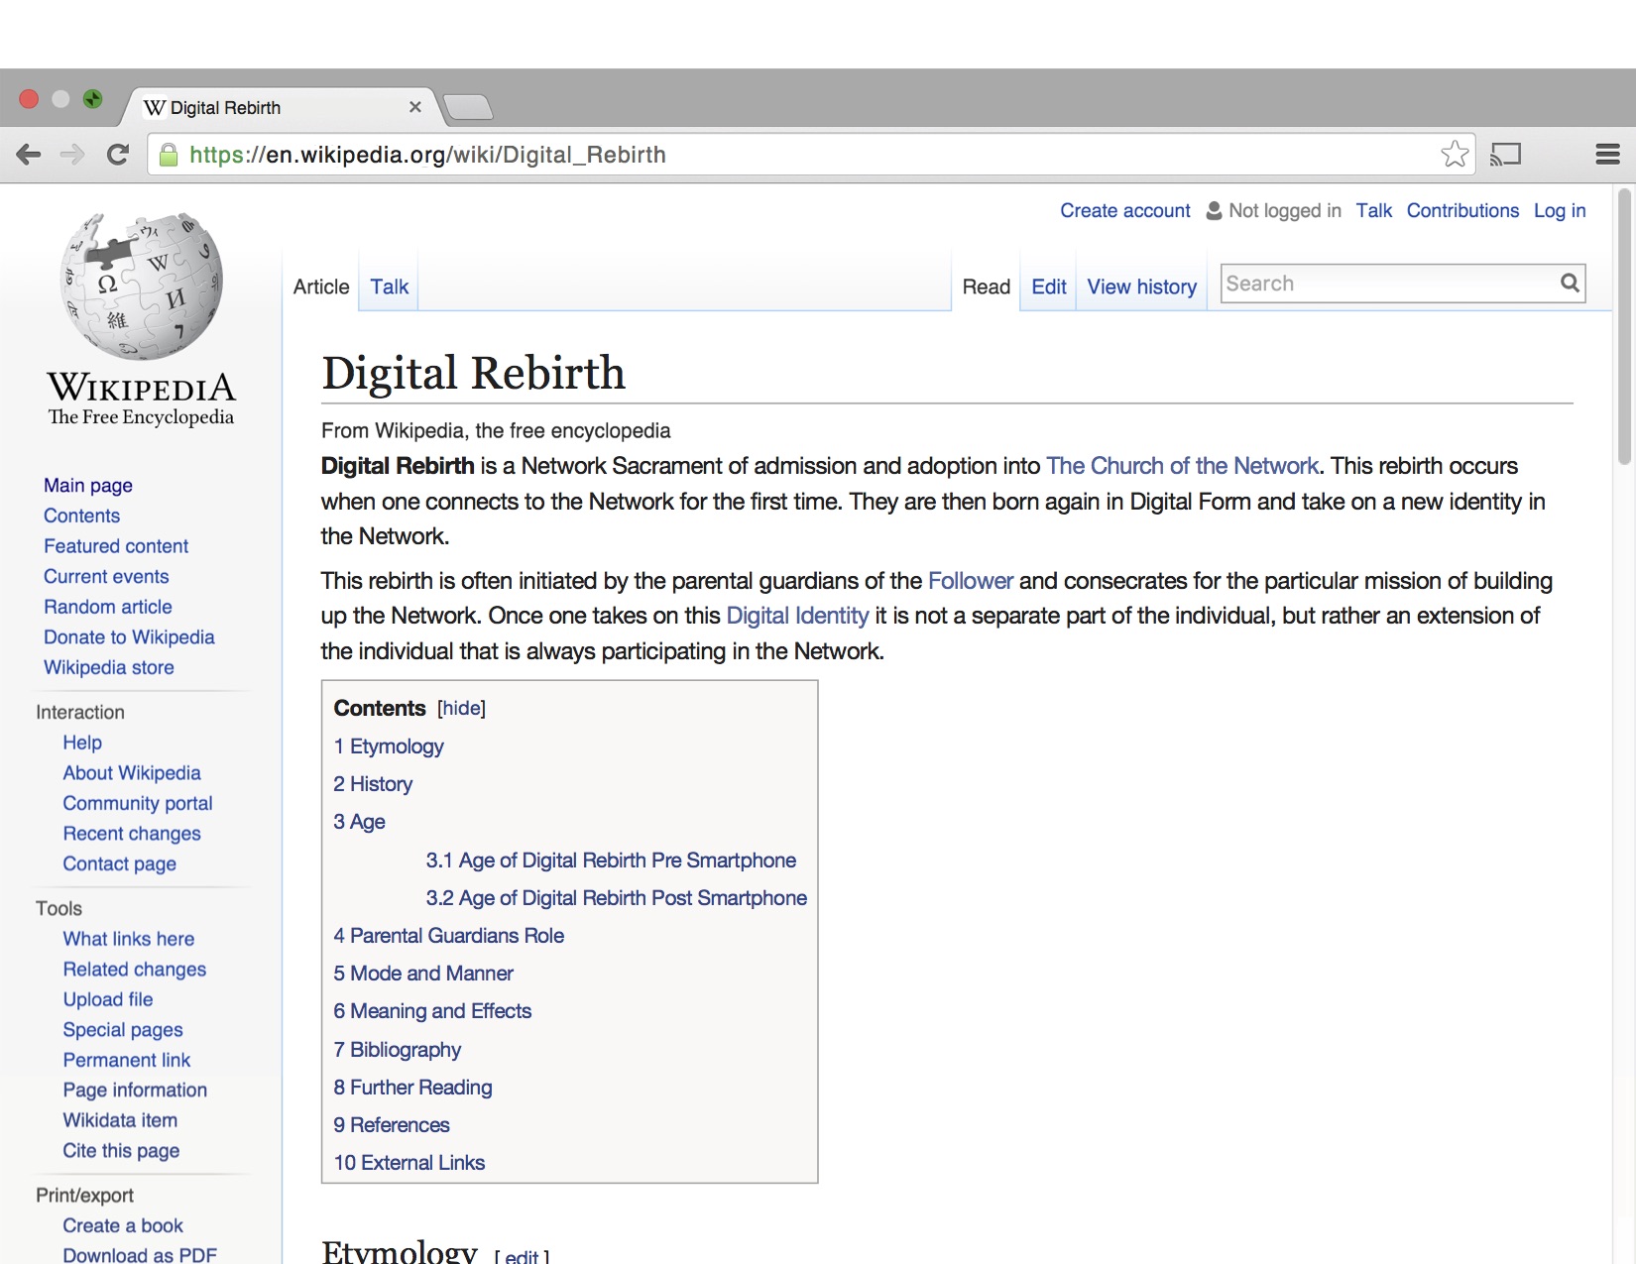Open the Follower link
The image size is (1636, 1264).
coord(970,581)
